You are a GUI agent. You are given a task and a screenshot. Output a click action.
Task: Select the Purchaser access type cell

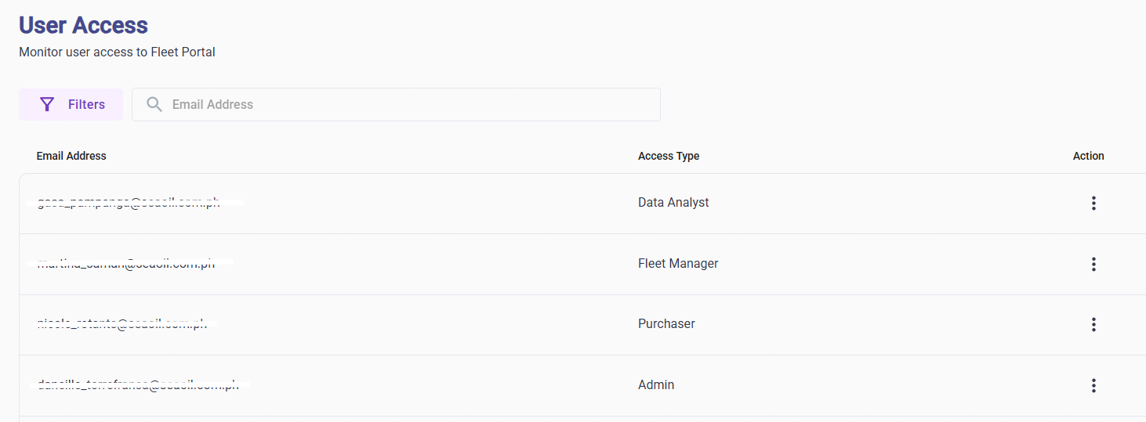click(666, 324)
